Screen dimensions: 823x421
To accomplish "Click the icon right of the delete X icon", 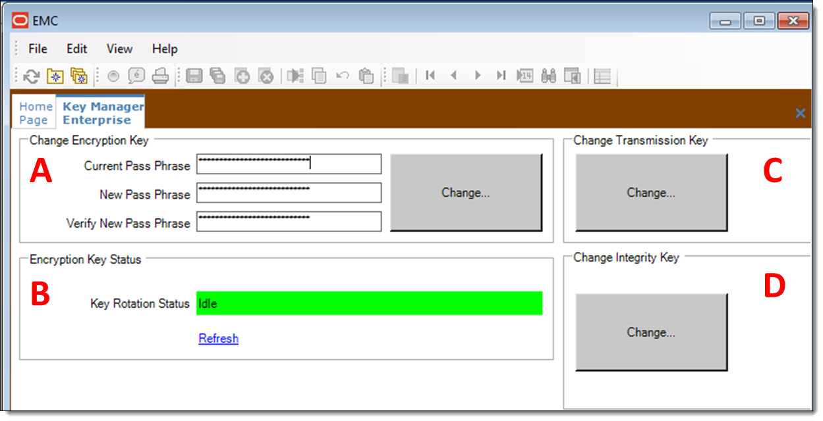I will coord(295,76).
